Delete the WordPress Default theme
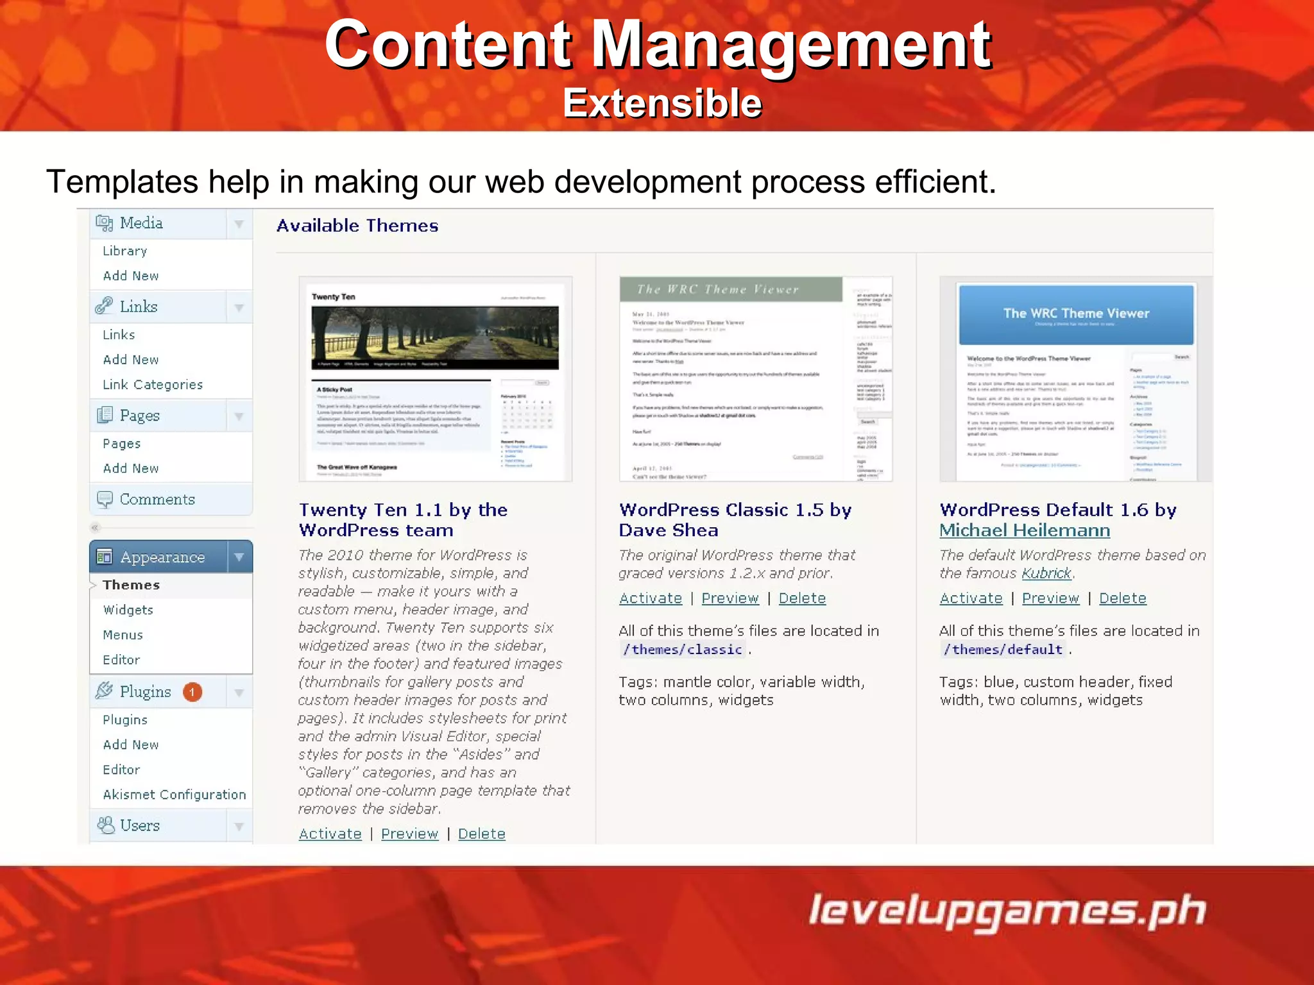 click(1122, 598)
